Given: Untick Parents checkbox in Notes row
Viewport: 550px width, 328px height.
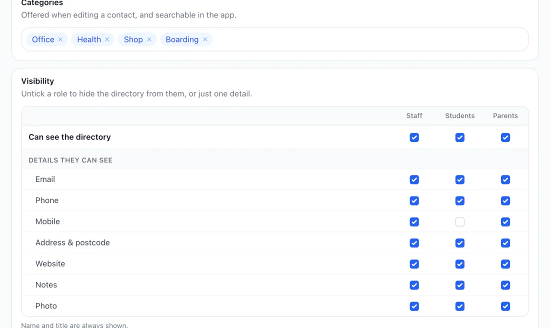Looking at the screenshot, I should pos(505,285).
